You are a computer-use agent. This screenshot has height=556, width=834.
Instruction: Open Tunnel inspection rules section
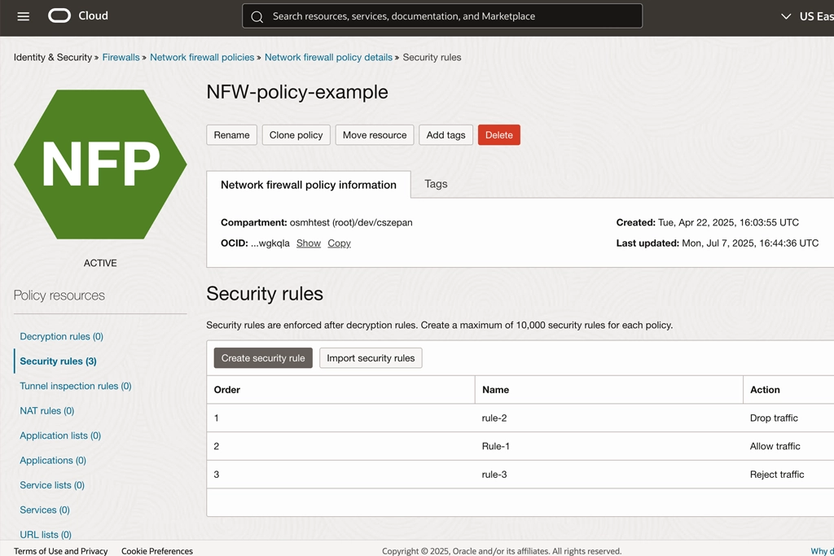pyautogui.click(x=75, y=386)
